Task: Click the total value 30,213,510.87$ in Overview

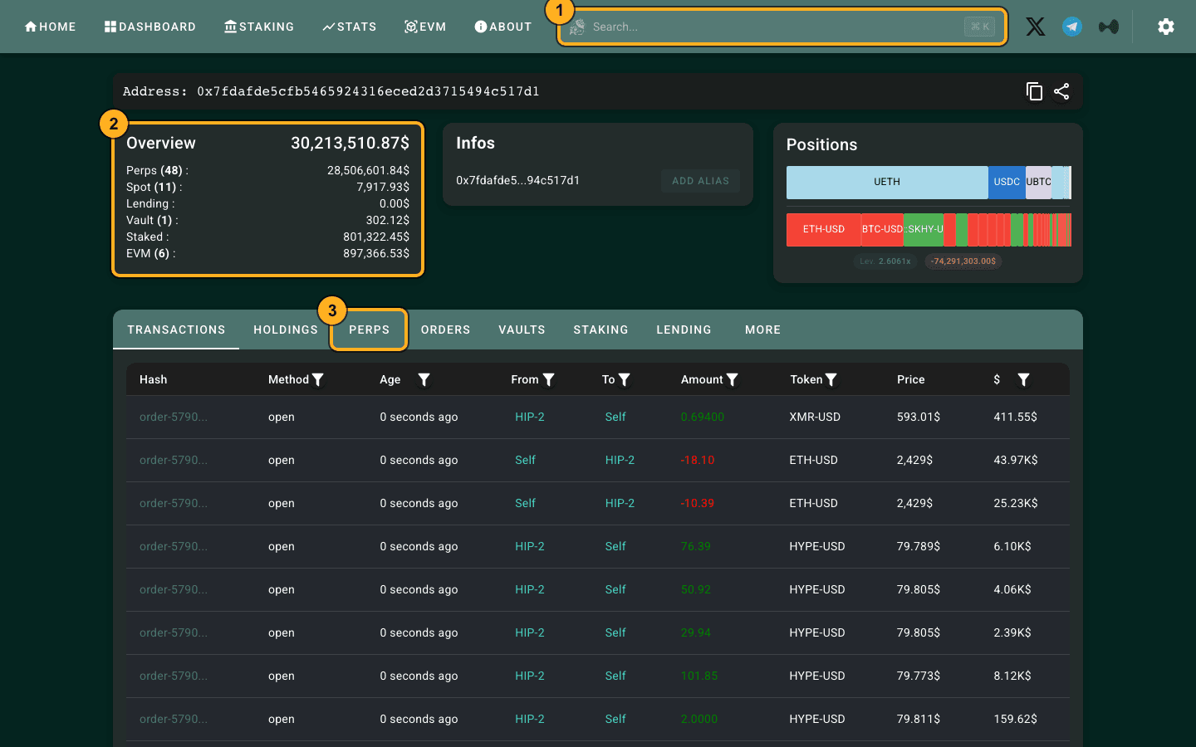Action: (350, 143)
